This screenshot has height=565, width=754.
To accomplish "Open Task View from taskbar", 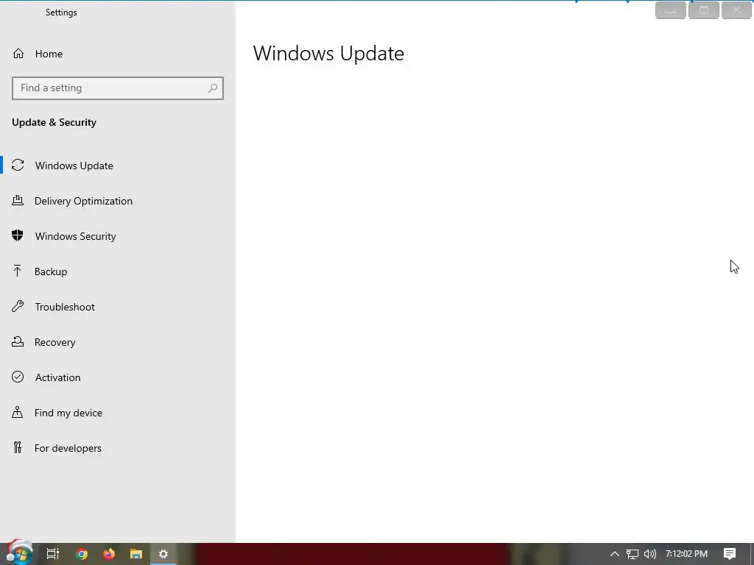I will pos(53,554).
